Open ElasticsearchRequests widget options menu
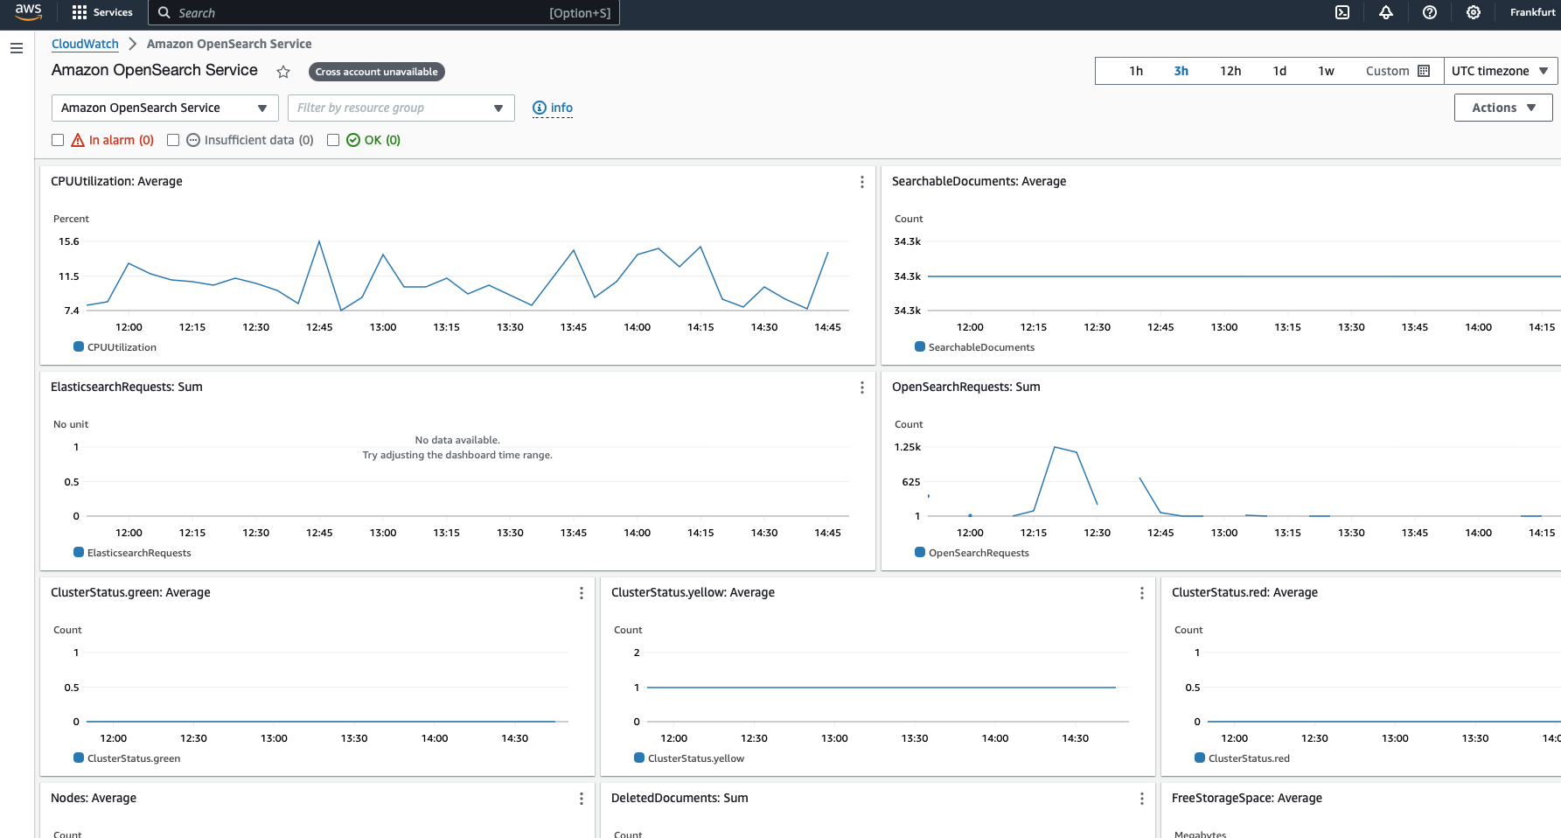Screen dimensions: 1561x838 click(862, 388)
